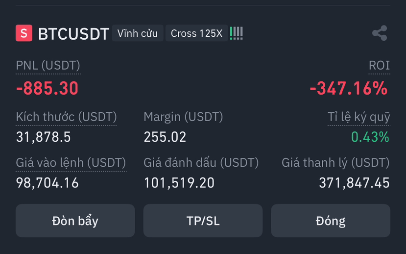
Task: Close position with Đóng button
Action: (331, 221)
